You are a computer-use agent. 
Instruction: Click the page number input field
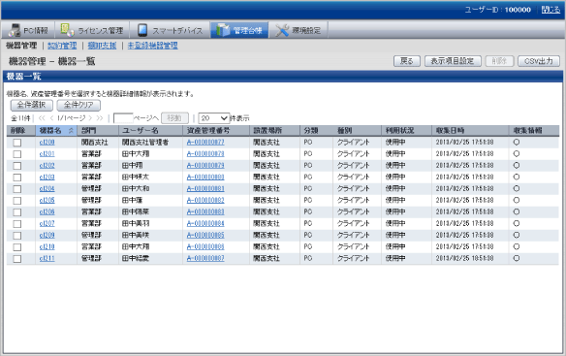(x=123, y=118)
